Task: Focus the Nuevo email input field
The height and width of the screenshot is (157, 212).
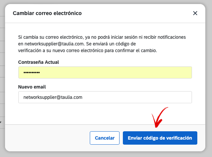Action: click(x=105, y=97)
